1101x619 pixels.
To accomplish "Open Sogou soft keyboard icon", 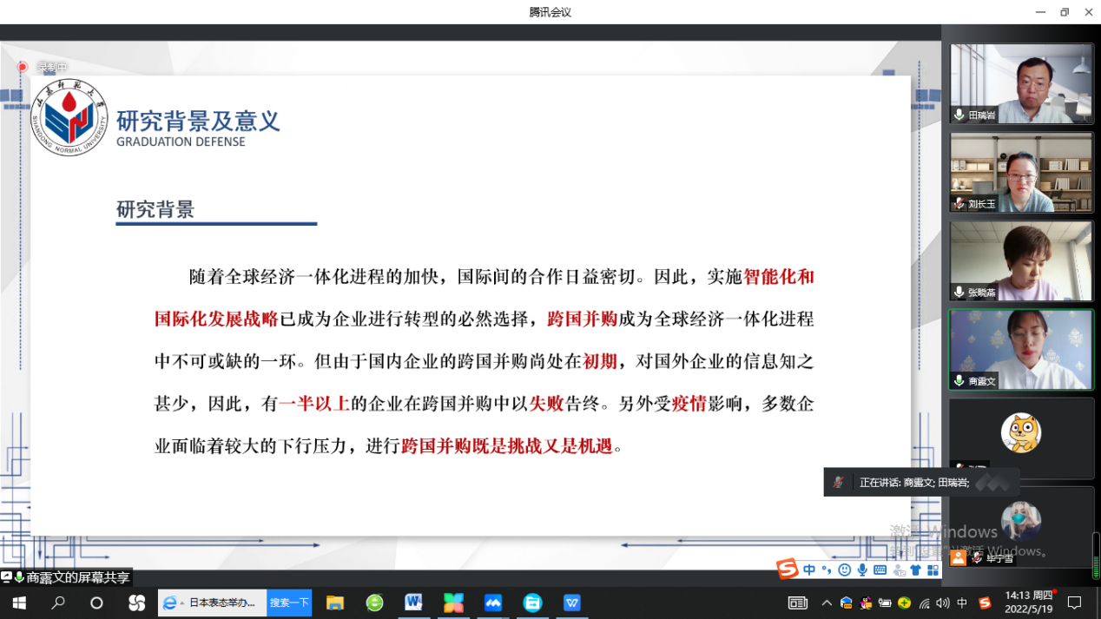I will click(x=880, y=570).
